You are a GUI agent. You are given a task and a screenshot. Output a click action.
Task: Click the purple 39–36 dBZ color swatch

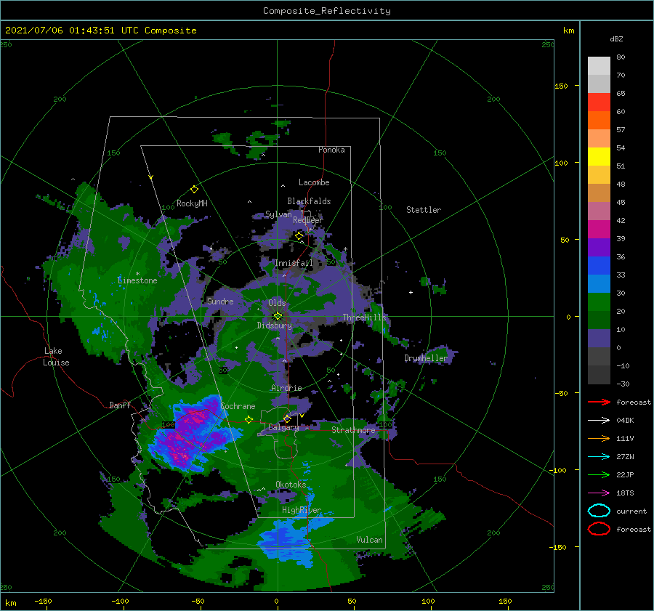pyautogui.click(x=599, y=248)
